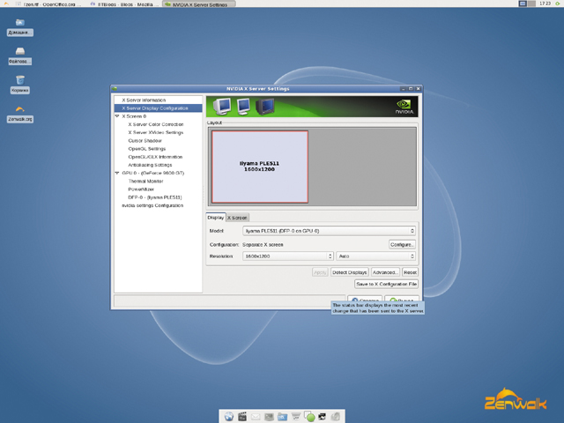The image size is (564, 423).
Task: Open the file search folder icon in dock
Action: pos(282,417)
